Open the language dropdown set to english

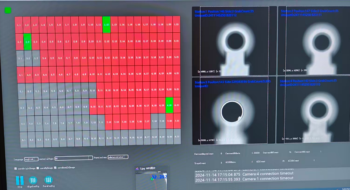[x=31, y=159]
